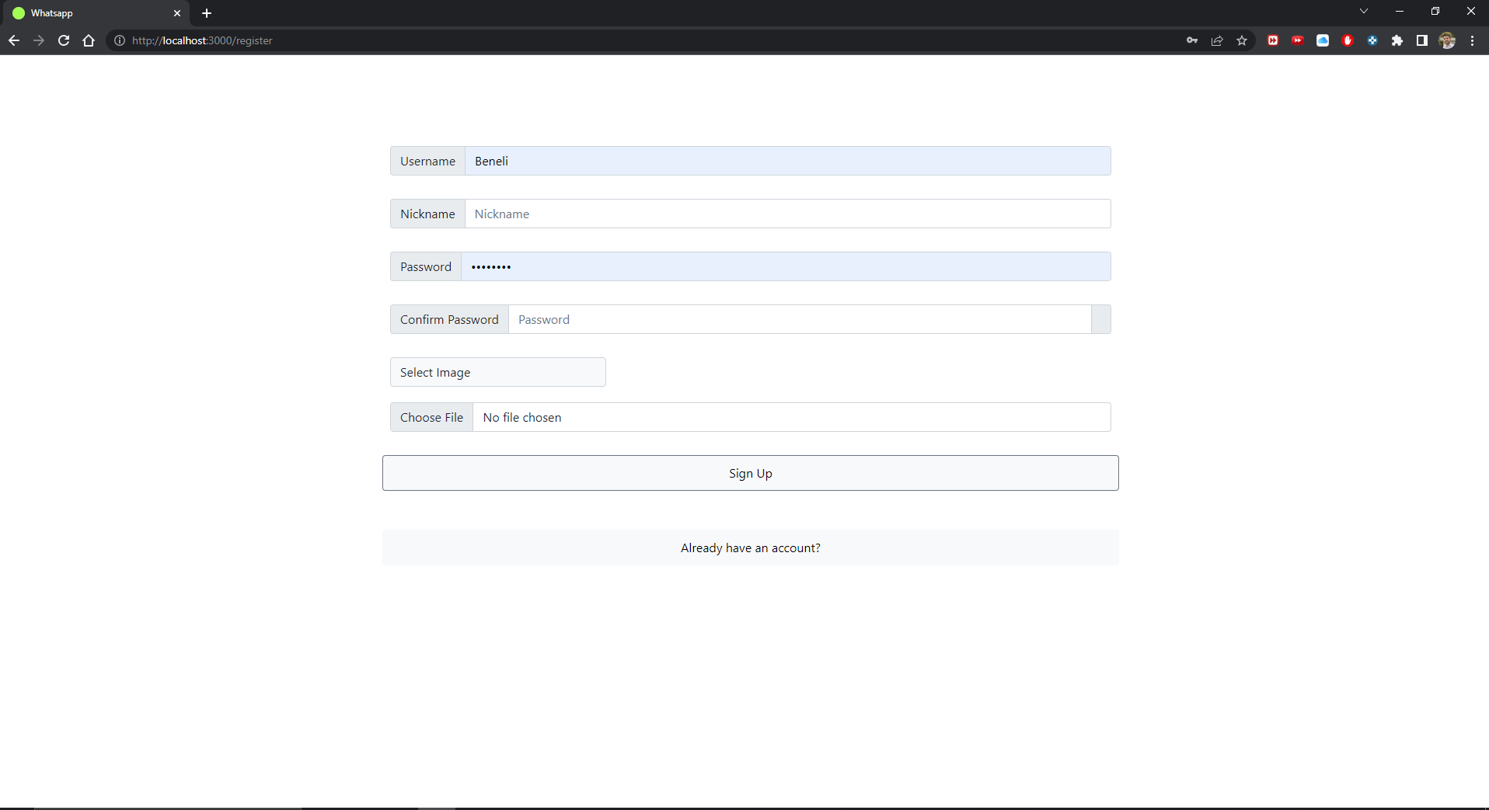
Task: Click the iCloud extension icon
Action: tap(1323, 40)
